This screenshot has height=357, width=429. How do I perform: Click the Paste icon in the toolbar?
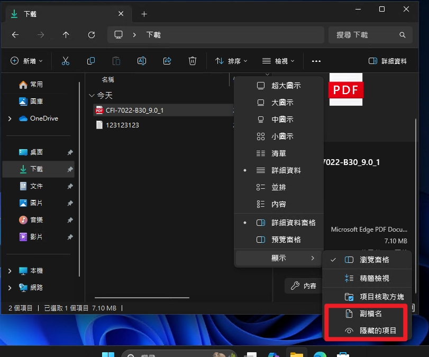pyautogui.click(x=116, y=61)
